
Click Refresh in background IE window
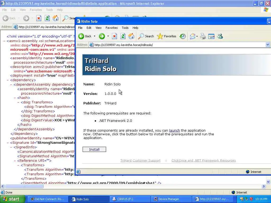pos(47,18)
